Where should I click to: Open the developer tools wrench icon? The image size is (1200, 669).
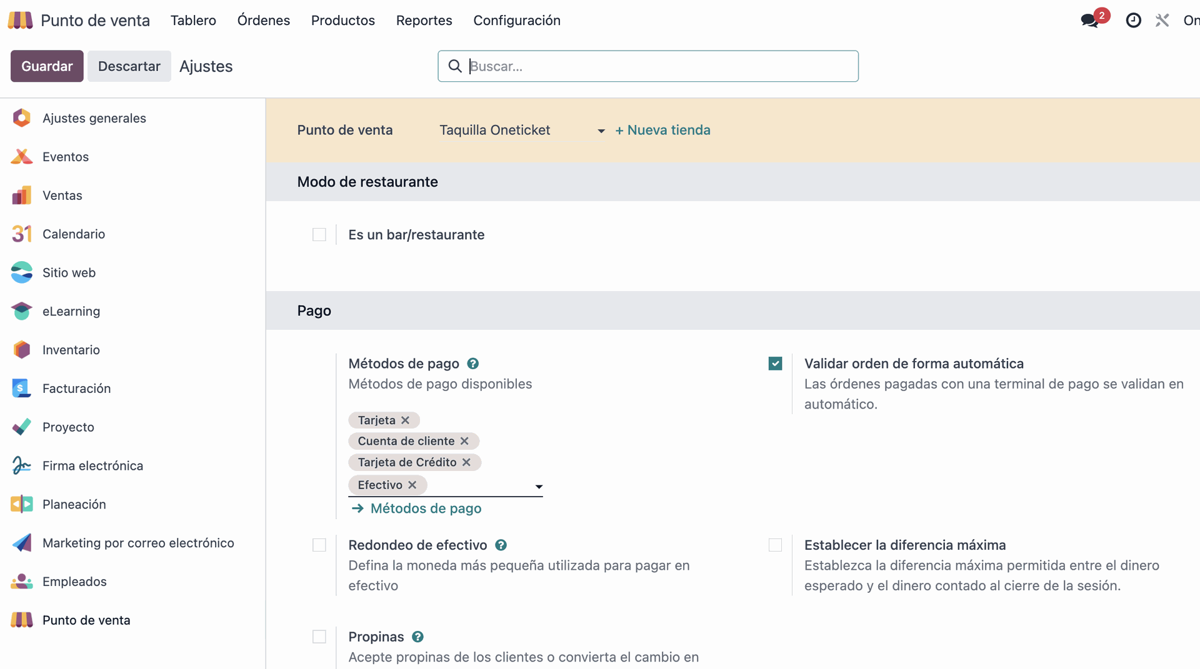coord(1162,21)
